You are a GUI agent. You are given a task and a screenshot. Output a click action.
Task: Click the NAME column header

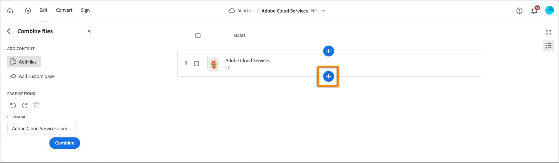[x=240, y=36]
